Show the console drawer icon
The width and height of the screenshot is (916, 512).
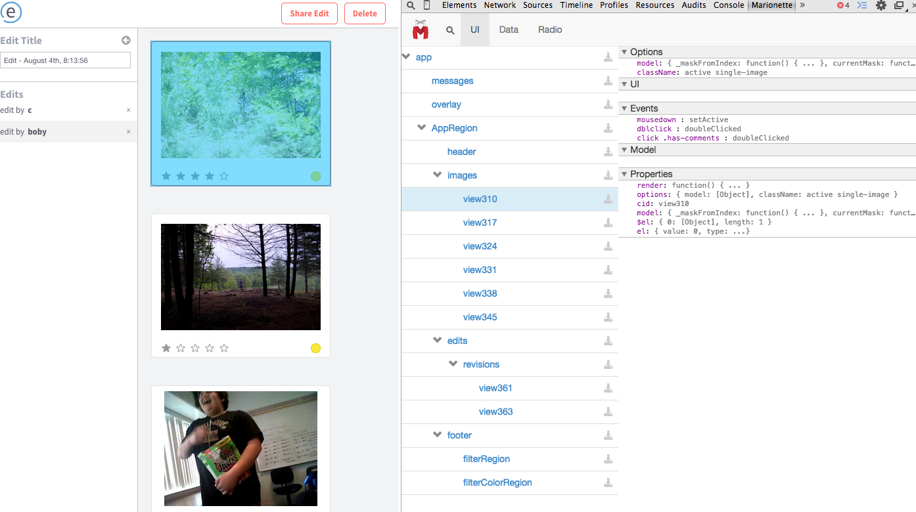[x=863, y=5]
